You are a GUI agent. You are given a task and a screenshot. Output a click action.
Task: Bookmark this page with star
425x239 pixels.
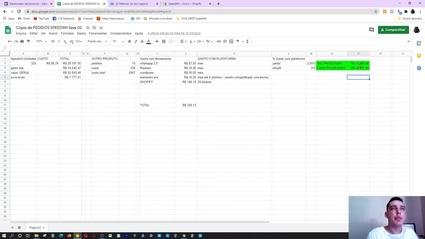[376, 11]
